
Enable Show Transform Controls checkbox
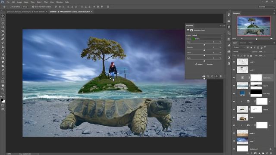(33, 7)
